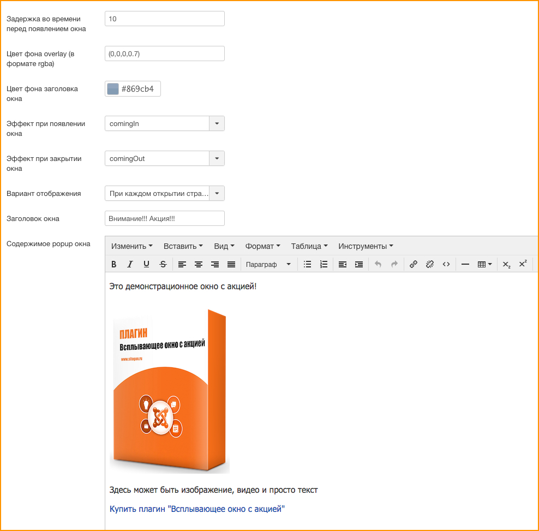
Task: Center align text
Action: point(199,264)
